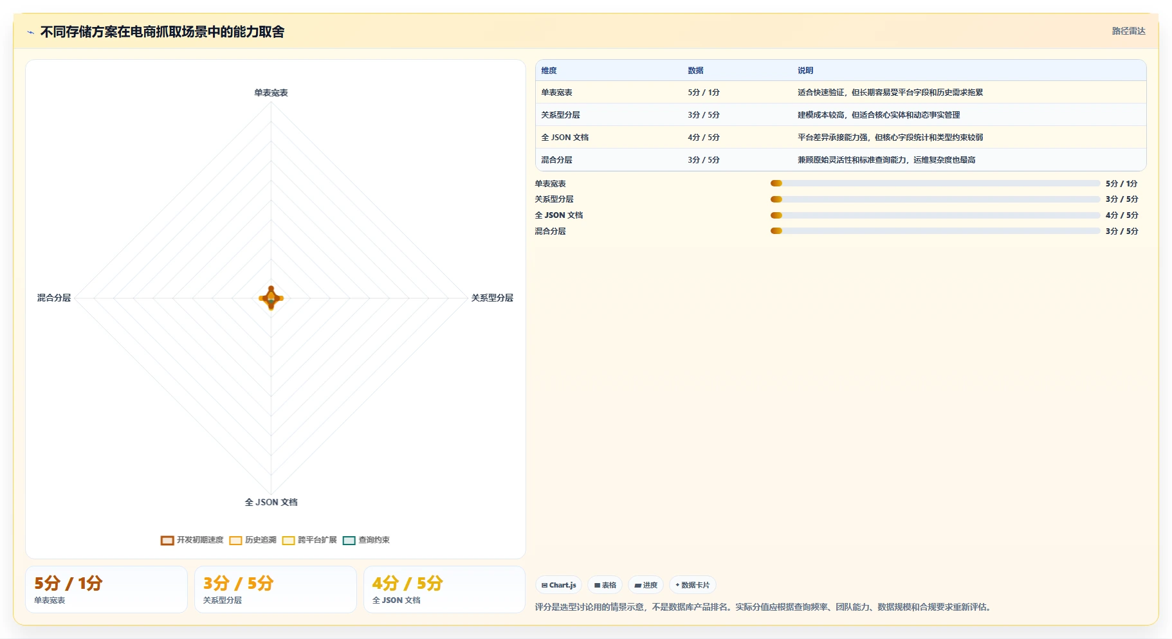Click the 4分 / 5分 value in the table
1172x639 pixels.
click(x=704, y=138)
